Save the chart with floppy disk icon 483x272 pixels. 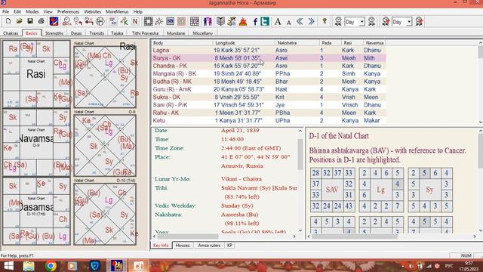point(30,21)
